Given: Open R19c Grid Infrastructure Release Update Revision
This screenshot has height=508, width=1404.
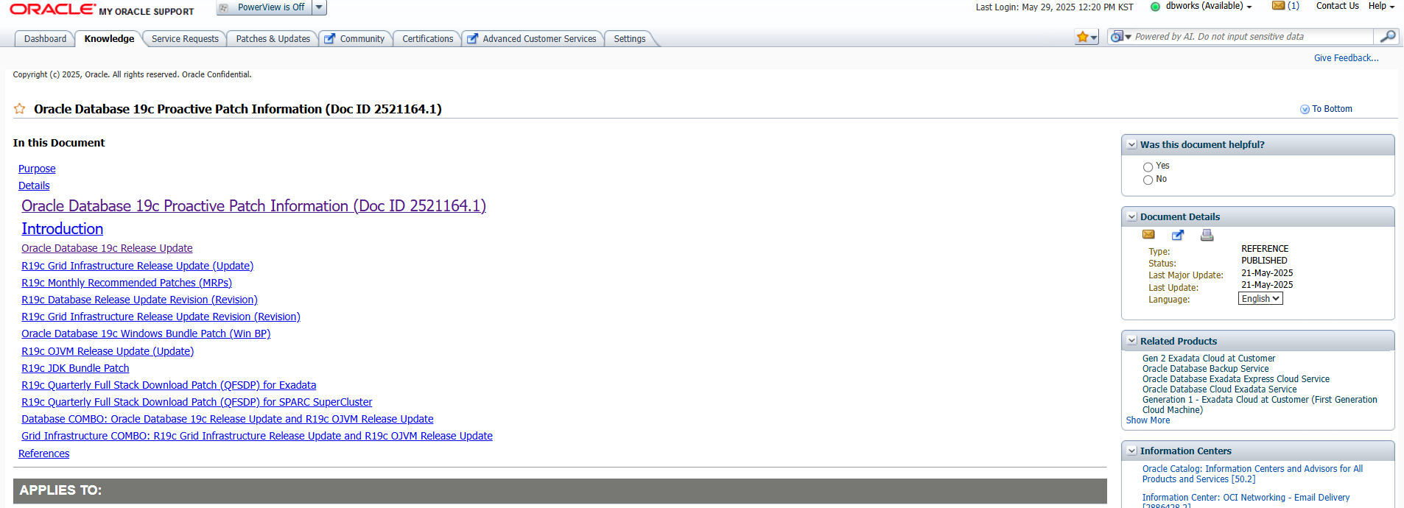Looking at the screenshot, I should [161, 317].
